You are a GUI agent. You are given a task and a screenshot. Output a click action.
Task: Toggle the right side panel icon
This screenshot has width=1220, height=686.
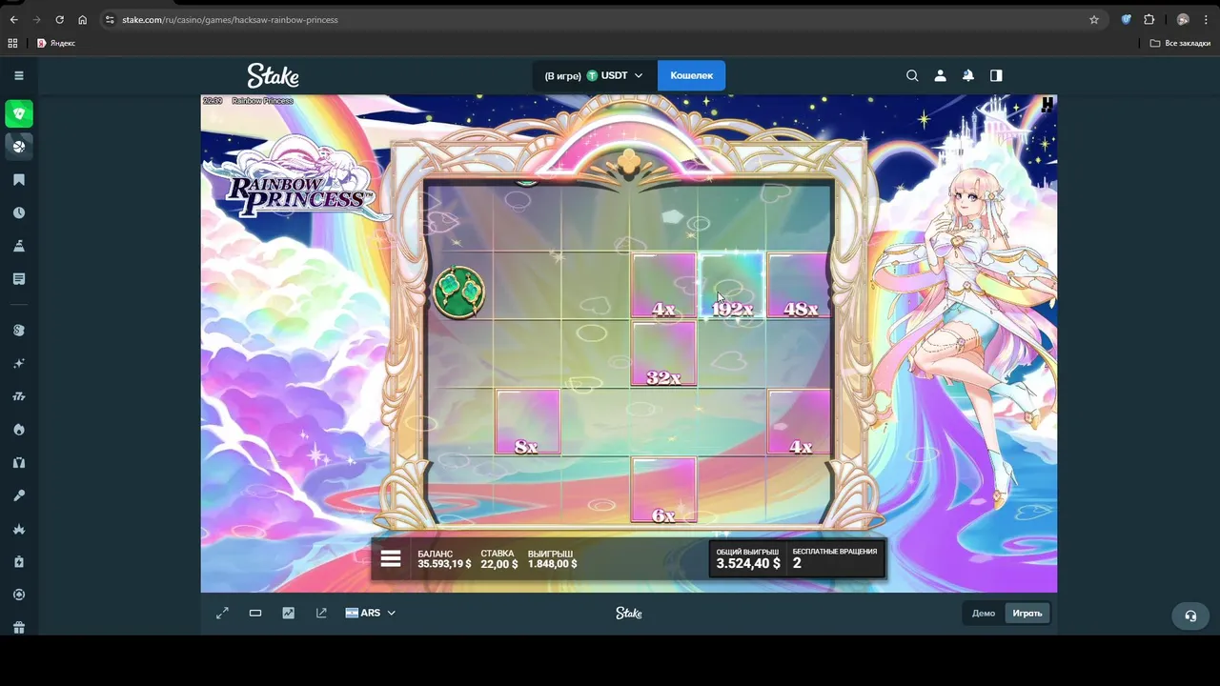pos(996,75)
